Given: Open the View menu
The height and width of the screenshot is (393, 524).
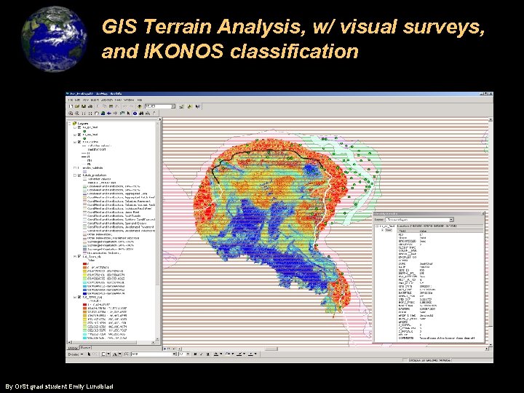Looking at the screenshot, I should [86, 100].
